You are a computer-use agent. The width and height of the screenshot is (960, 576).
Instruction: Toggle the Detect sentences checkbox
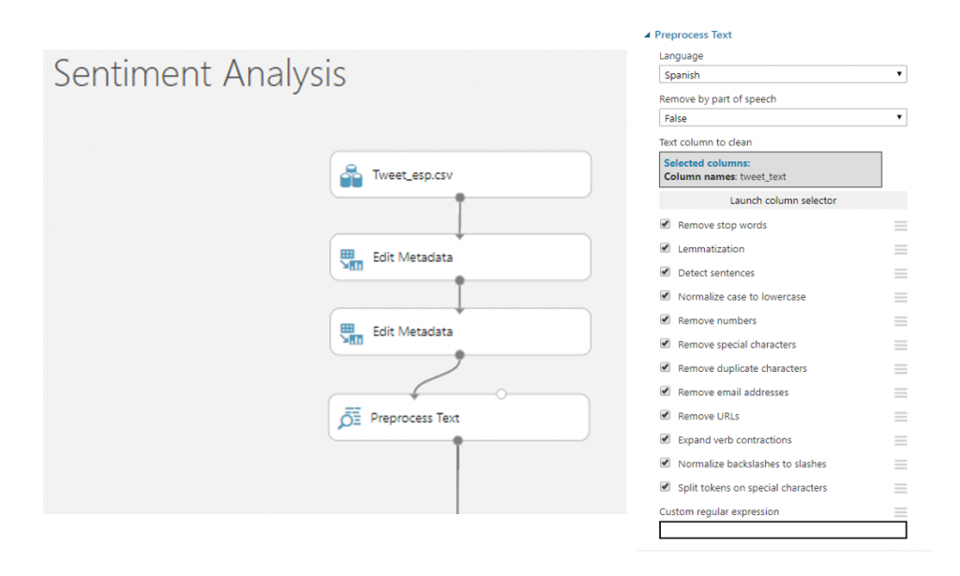point(666,273)
